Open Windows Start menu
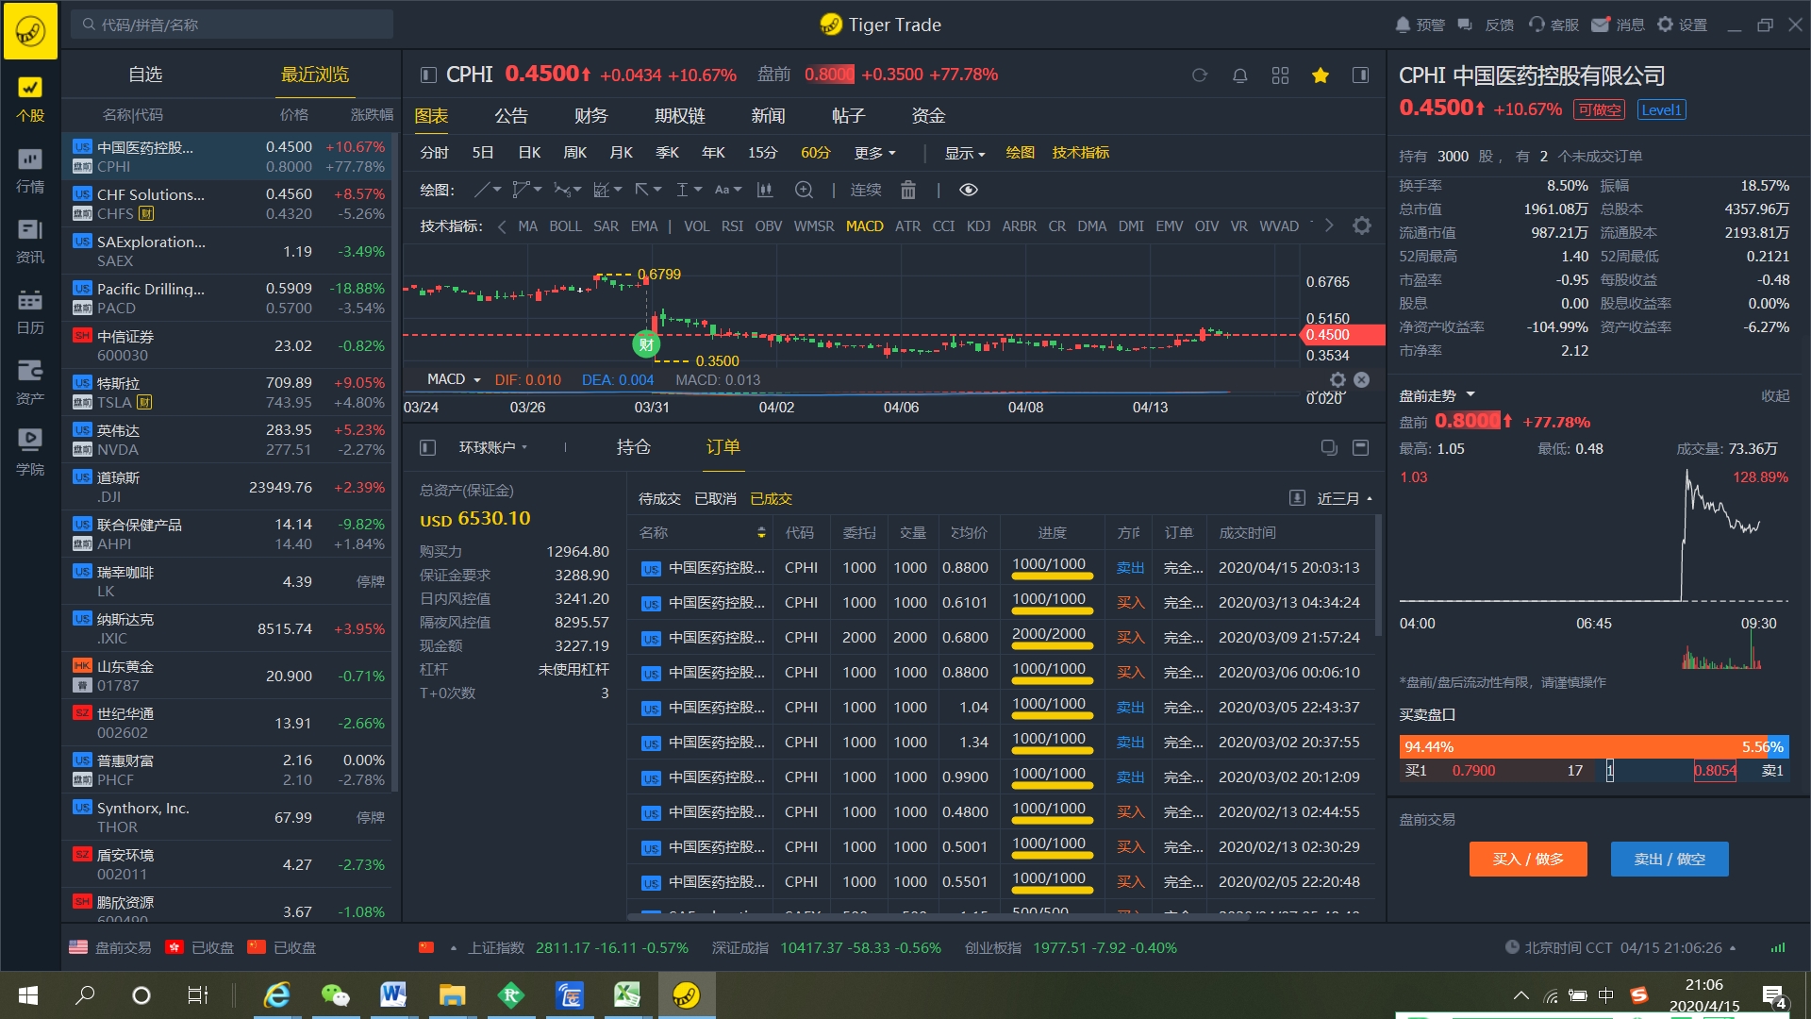Screen dimensions: 1811x1019 (x=28, y=994)
